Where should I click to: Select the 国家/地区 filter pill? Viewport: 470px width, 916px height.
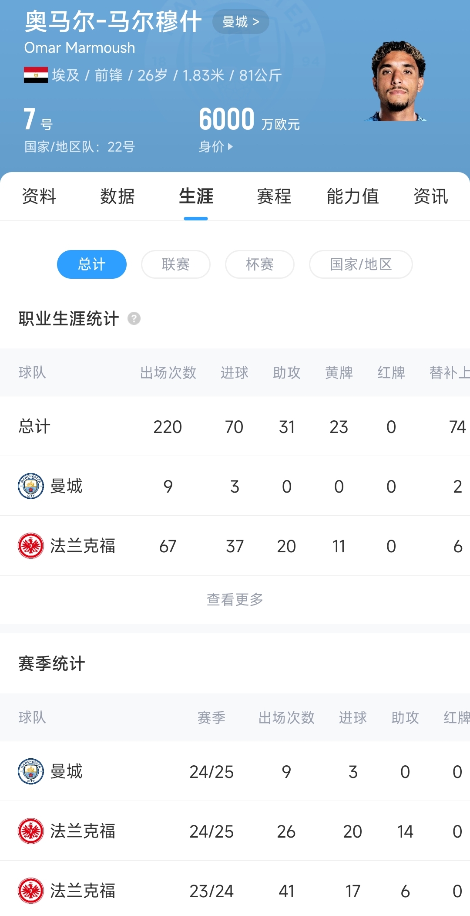(x=361, y=264)
